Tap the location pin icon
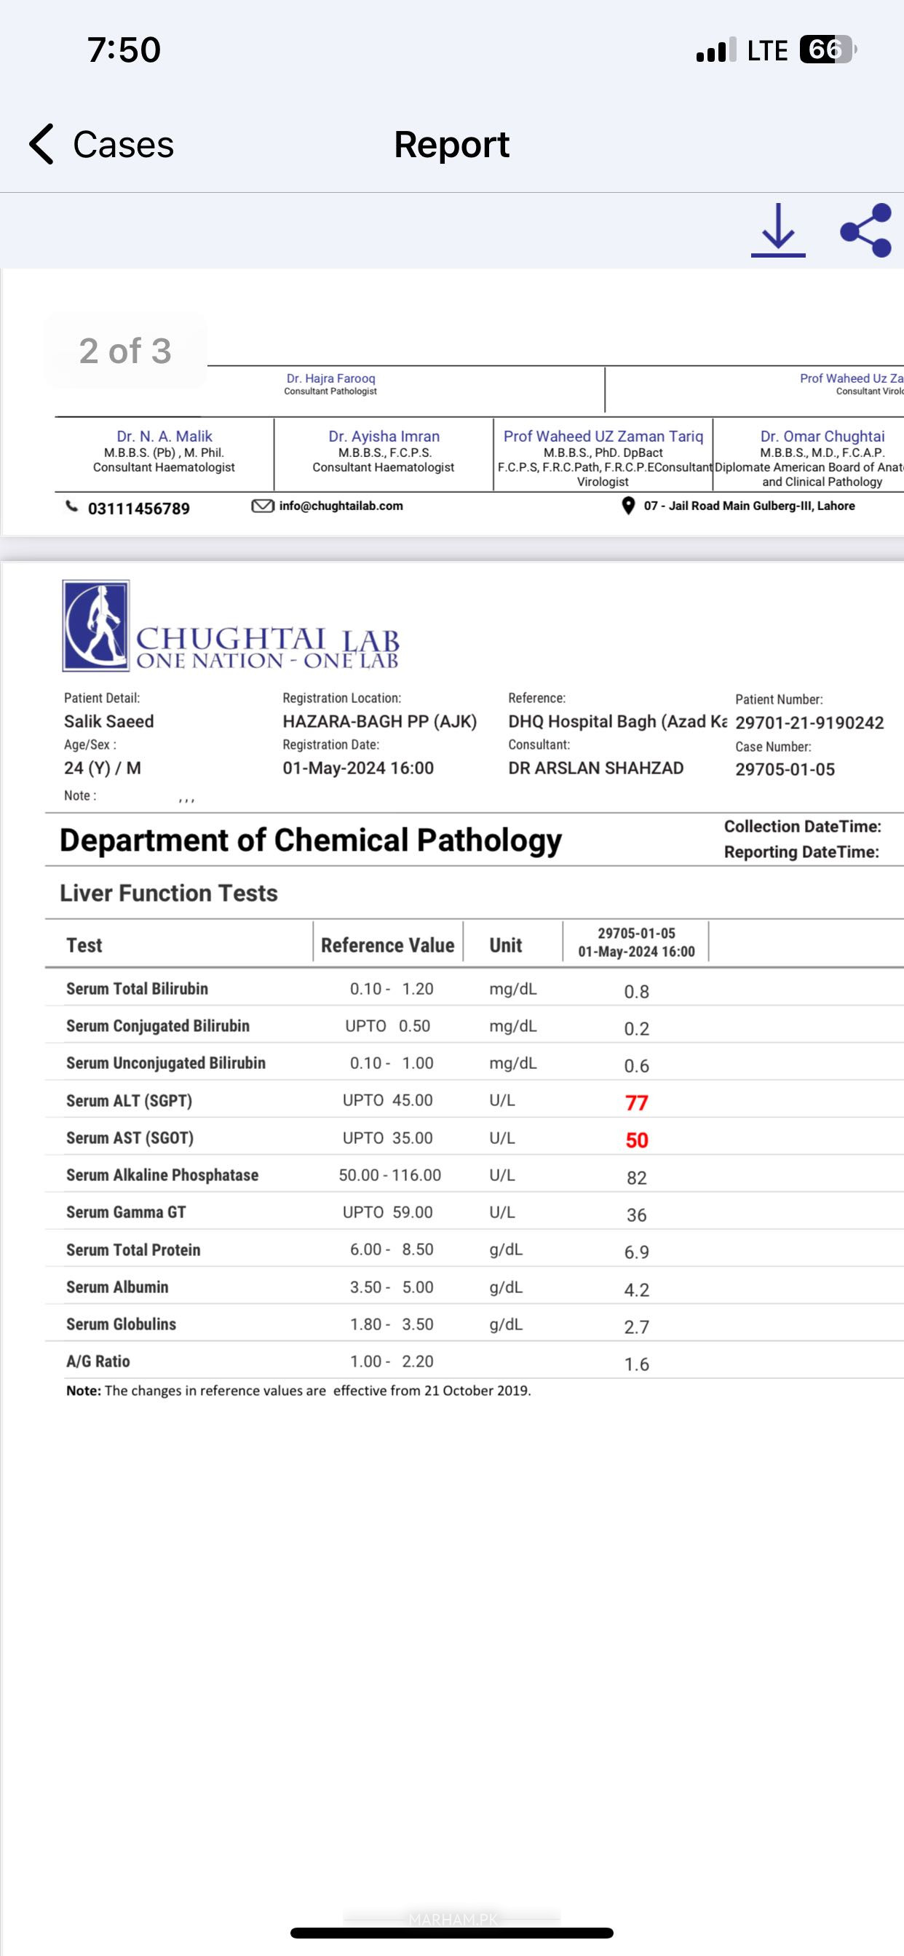This screenshot has height=1956, width=904. [x=628, y=506]
